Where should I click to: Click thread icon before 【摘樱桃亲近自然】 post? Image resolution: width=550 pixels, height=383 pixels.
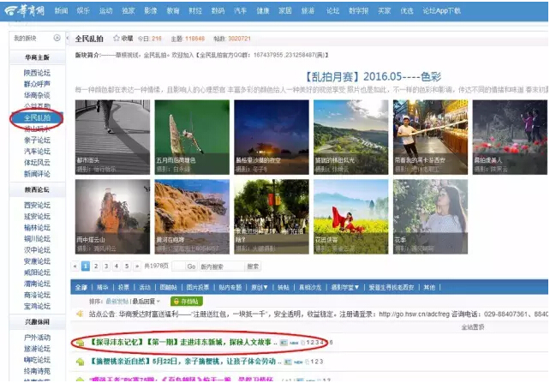coord(81,362)
